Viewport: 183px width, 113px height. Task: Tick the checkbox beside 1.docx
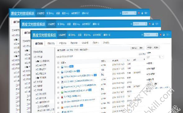pyautogui.click(x=58, y=67)
